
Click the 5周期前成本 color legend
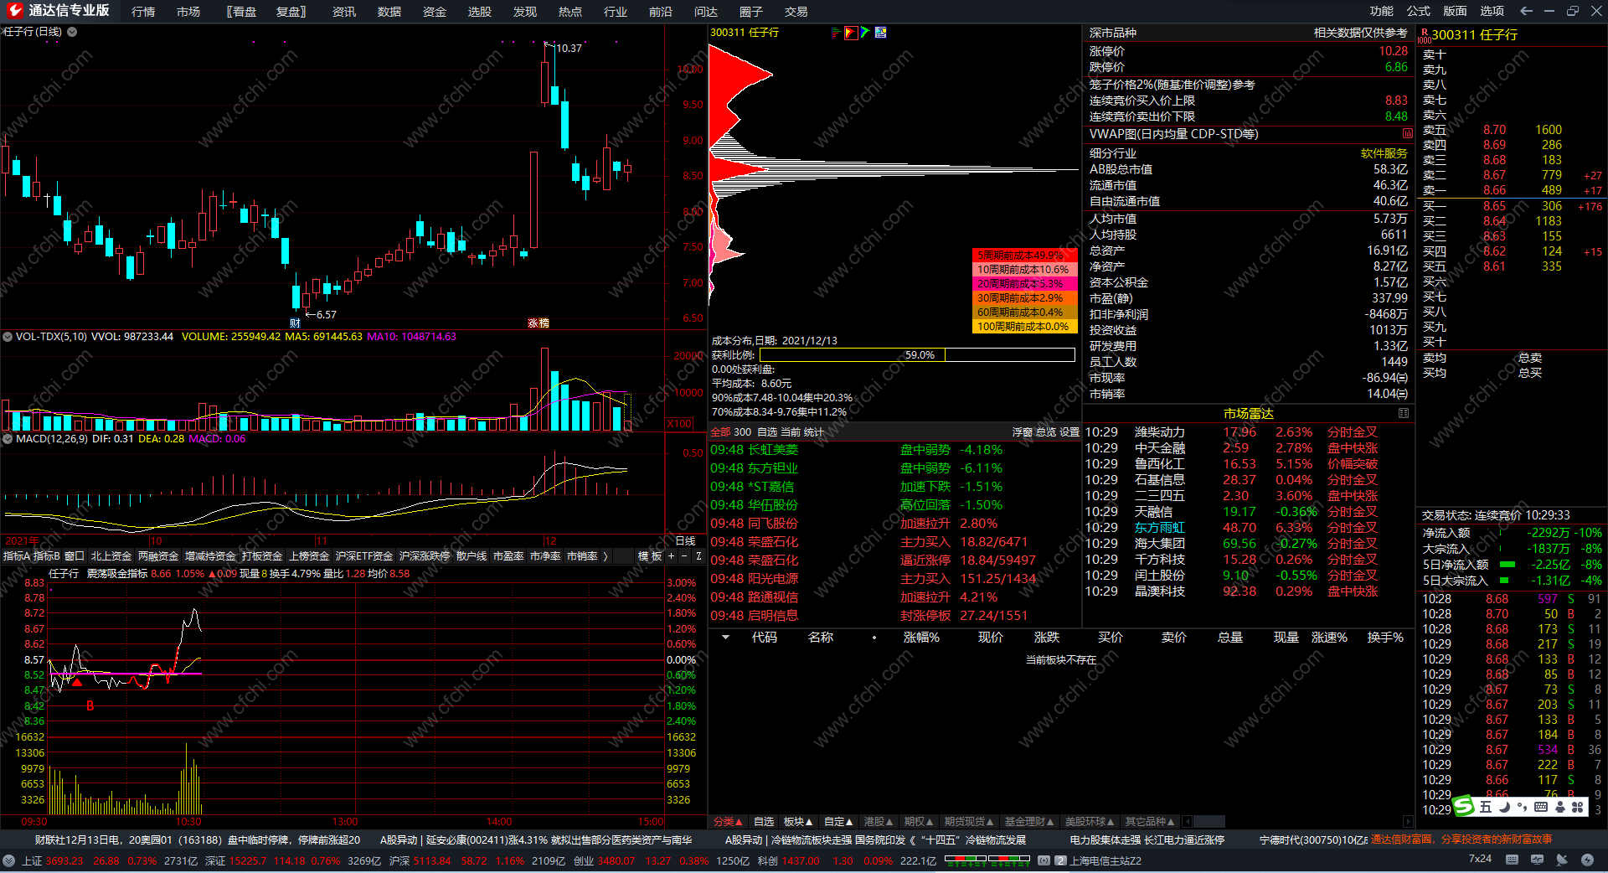pyautogui.click(x=1023, y=255)
